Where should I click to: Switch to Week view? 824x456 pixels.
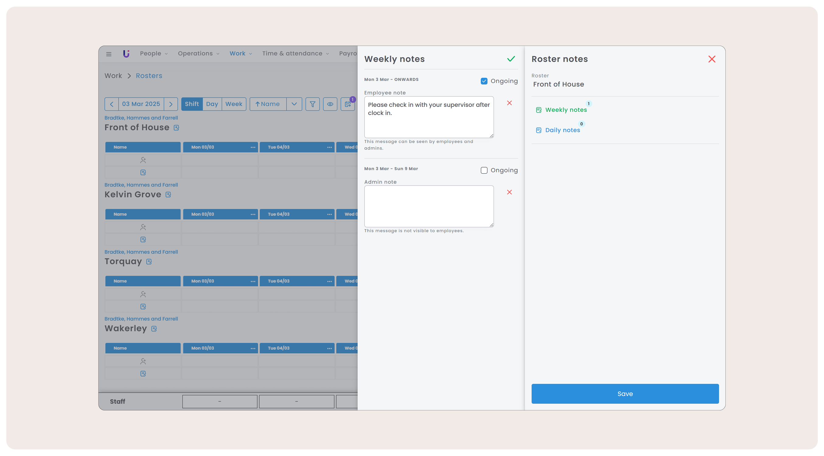tap(233, 104)
